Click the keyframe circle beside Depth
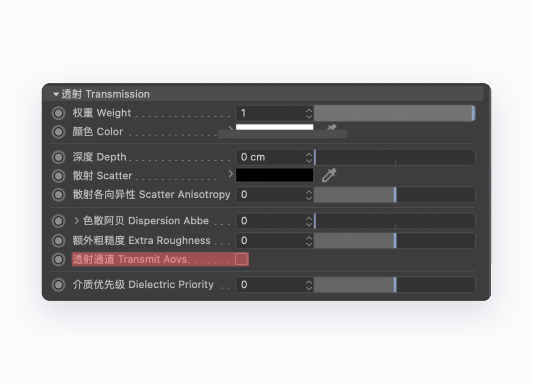 point(58,157)
